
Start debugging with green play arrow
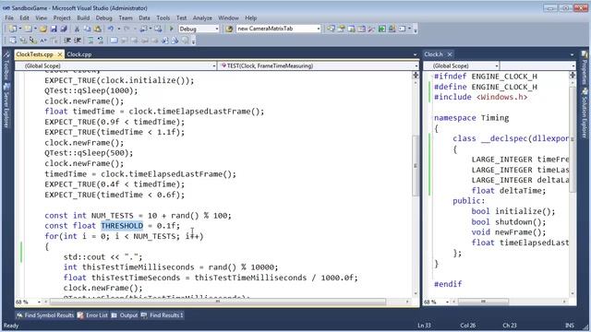[x=172, y=29]
